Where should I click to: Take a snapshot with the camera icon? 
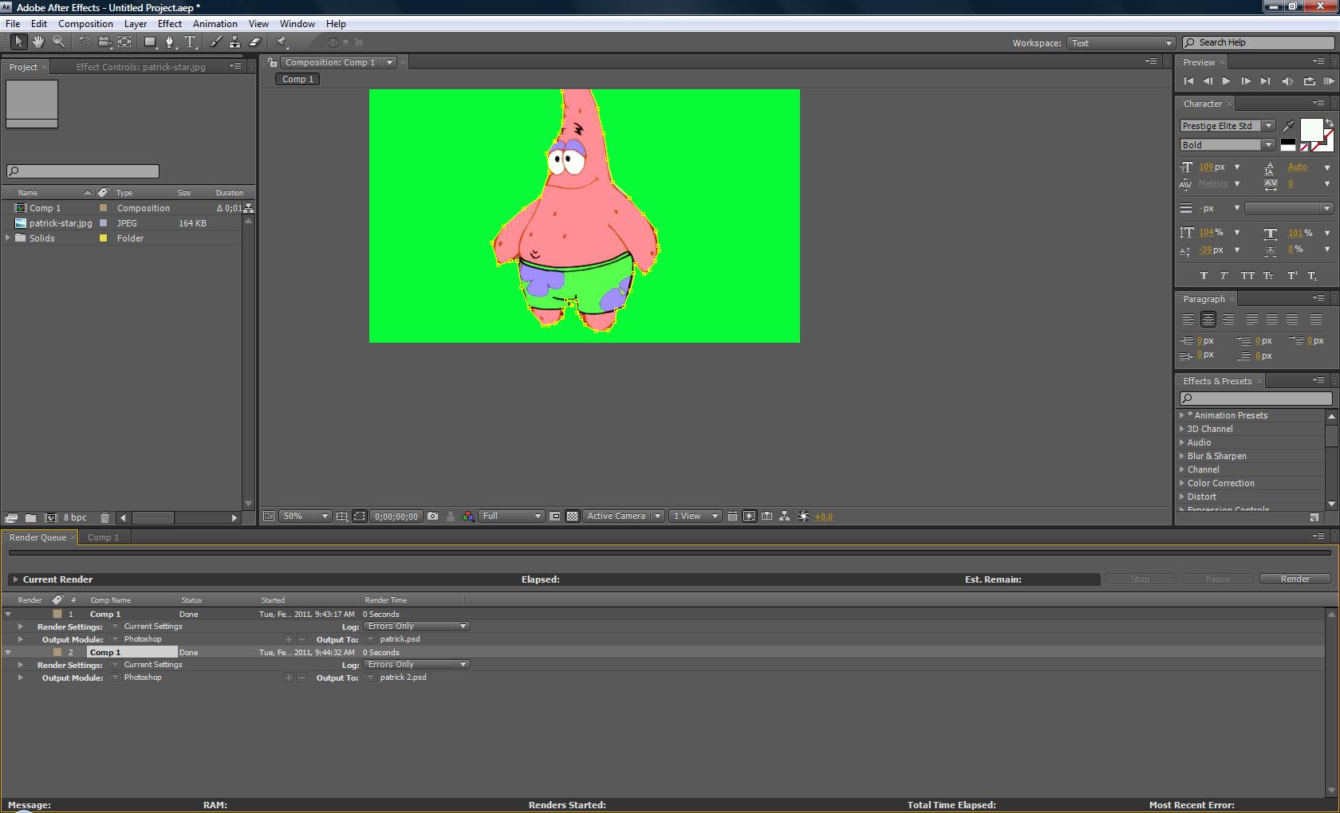tap(432, 516)
